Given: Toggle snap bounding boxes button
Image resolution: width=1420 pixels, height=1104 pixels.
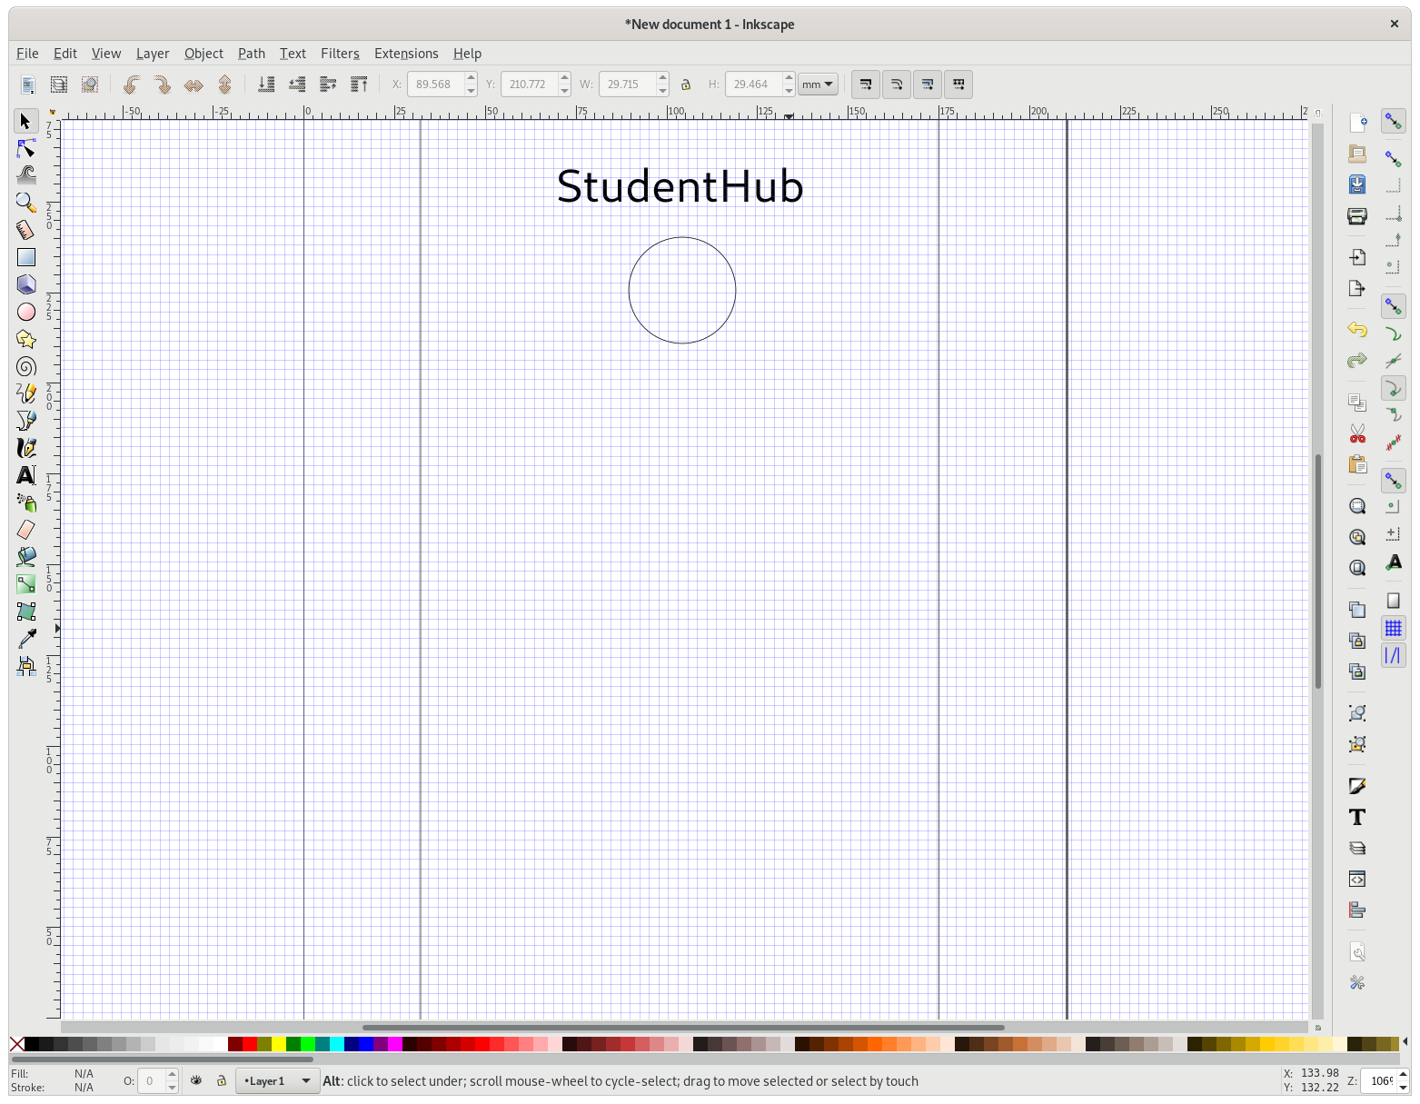Looking at the screenshot, I should [1394, 159].
